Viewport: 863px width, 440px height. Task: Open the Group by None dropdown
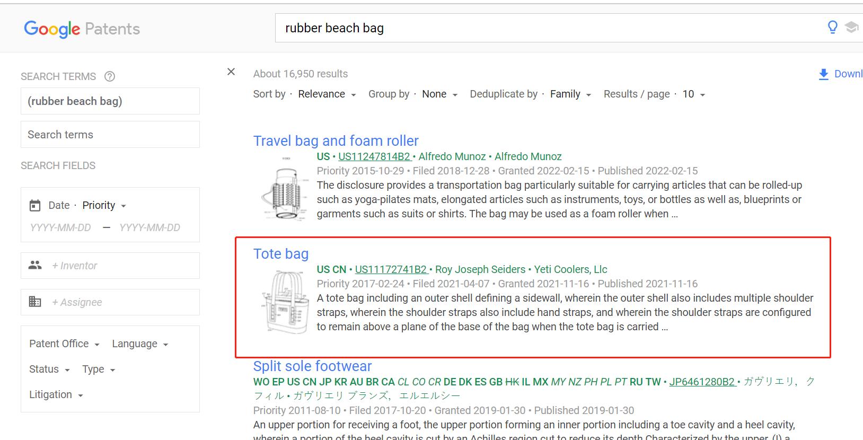[439, 94]
